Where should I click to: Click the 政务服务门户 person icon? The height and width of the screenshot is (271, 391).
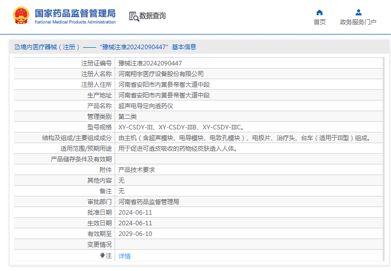359,12
